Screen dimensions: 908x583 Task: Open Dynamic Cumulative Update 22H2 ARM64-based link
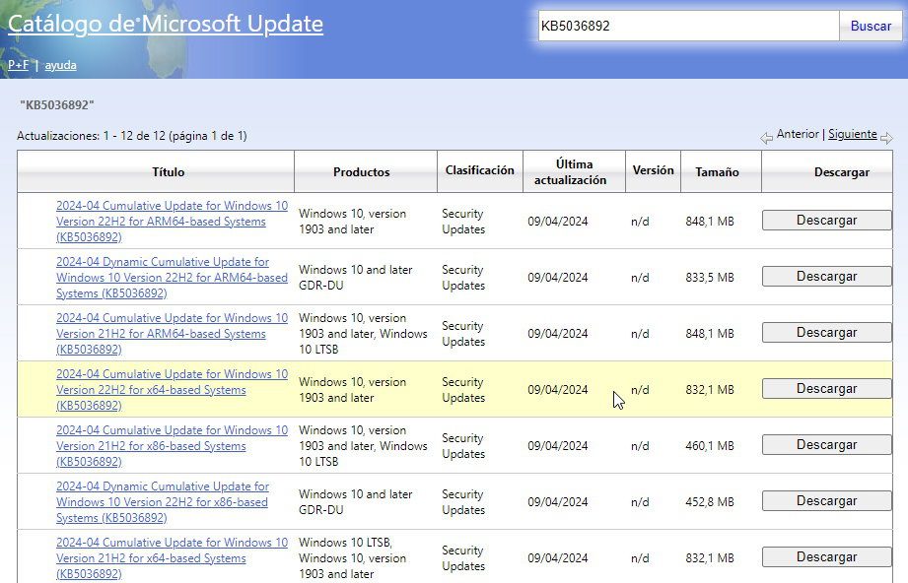coord(172,278)
